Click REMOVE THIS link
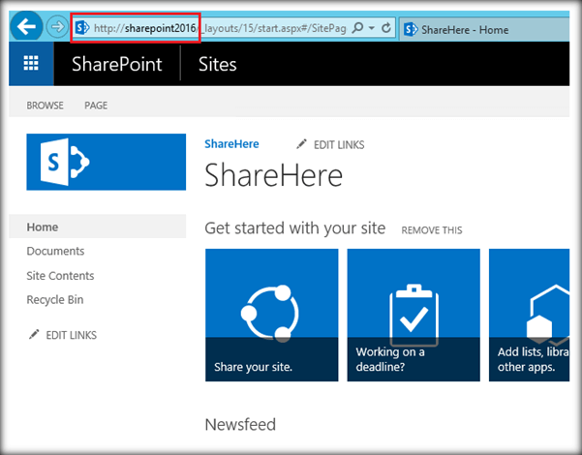 (x=432, y=230)
